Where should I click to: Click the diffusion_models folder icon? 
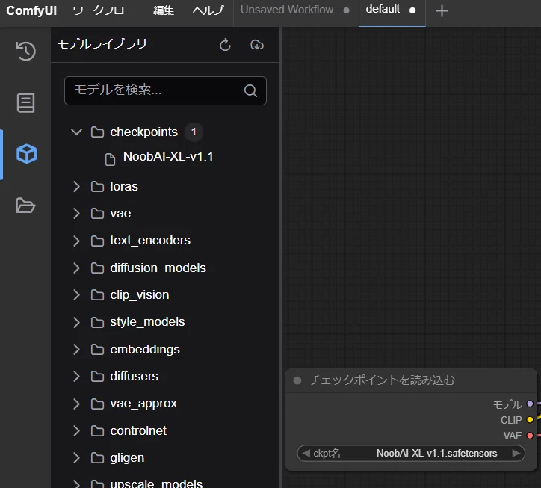click(x=97, y=268)
